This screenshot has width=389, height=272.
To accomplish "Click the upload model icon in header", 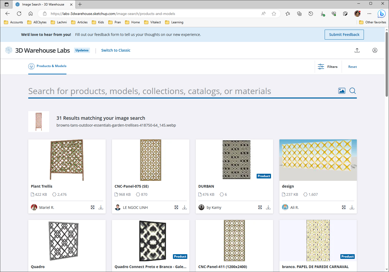I will tap(357, 50).
